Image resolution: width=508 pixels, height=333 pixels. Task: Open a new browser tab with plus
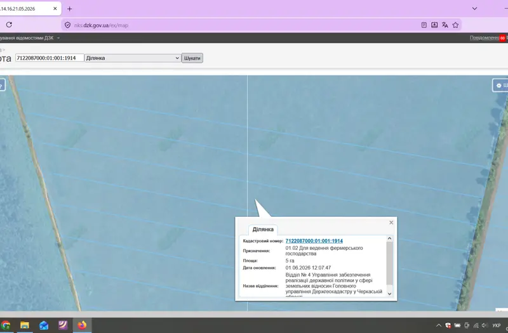point(70,9)
